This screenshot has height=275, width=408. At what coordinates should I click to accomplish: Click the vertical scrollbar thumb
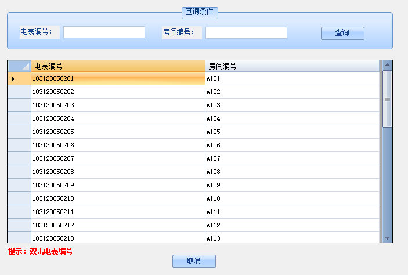(x=387, y=99)
